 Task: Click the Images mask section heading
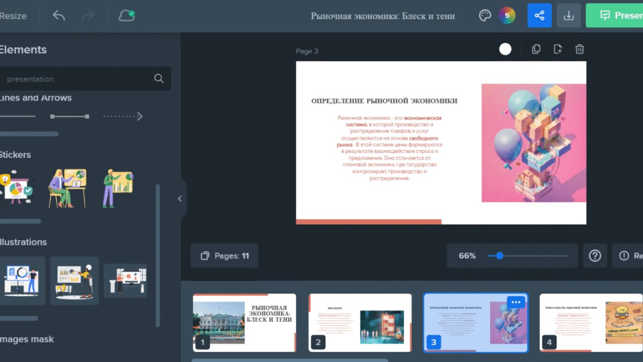[27, 339]
